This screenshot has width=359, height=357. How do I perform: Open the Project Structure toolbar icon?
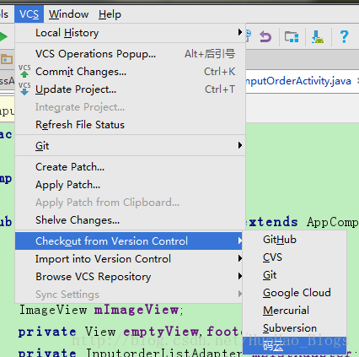click(x=292, y=36)
